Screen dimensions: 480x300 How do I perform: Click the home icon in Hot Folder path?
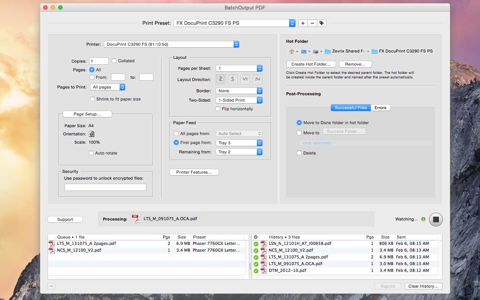[x=291, y=51]
